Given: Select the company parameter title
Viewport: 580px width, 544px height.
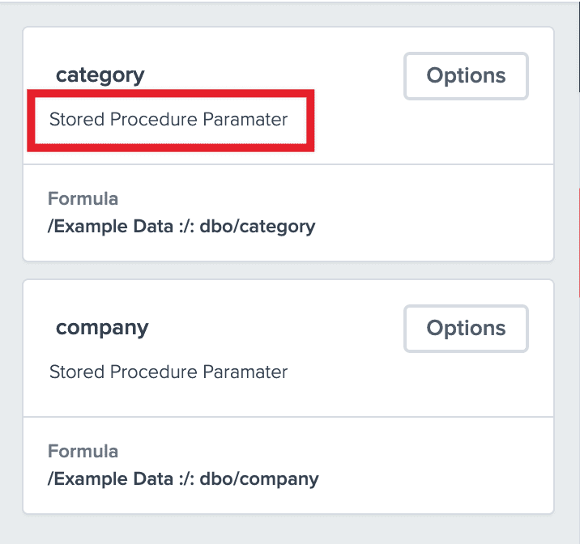Looking at the screenshot, I should [102, 328].
